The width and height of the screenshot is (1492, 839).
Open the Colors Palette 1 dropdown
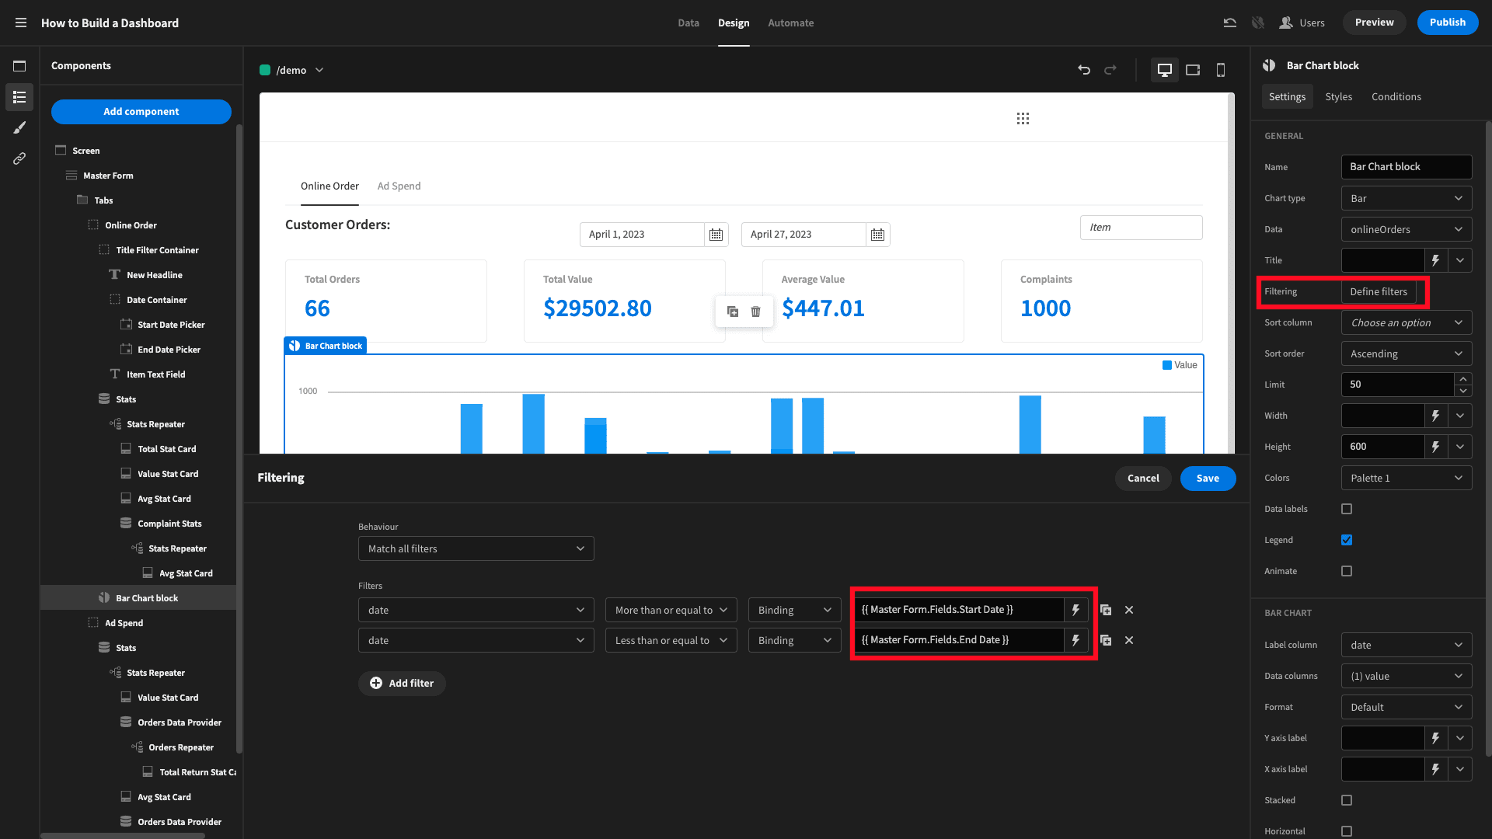pyautogui.click(x=1407, y=478)
